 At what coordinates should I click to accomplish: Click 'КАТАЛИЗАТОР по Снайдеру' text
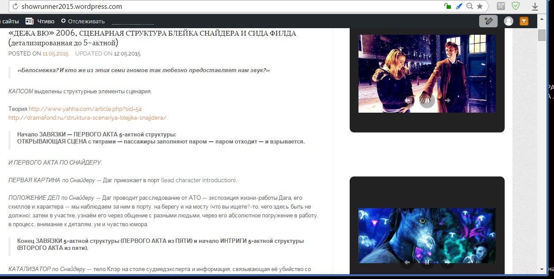click(x=47, y=269)
